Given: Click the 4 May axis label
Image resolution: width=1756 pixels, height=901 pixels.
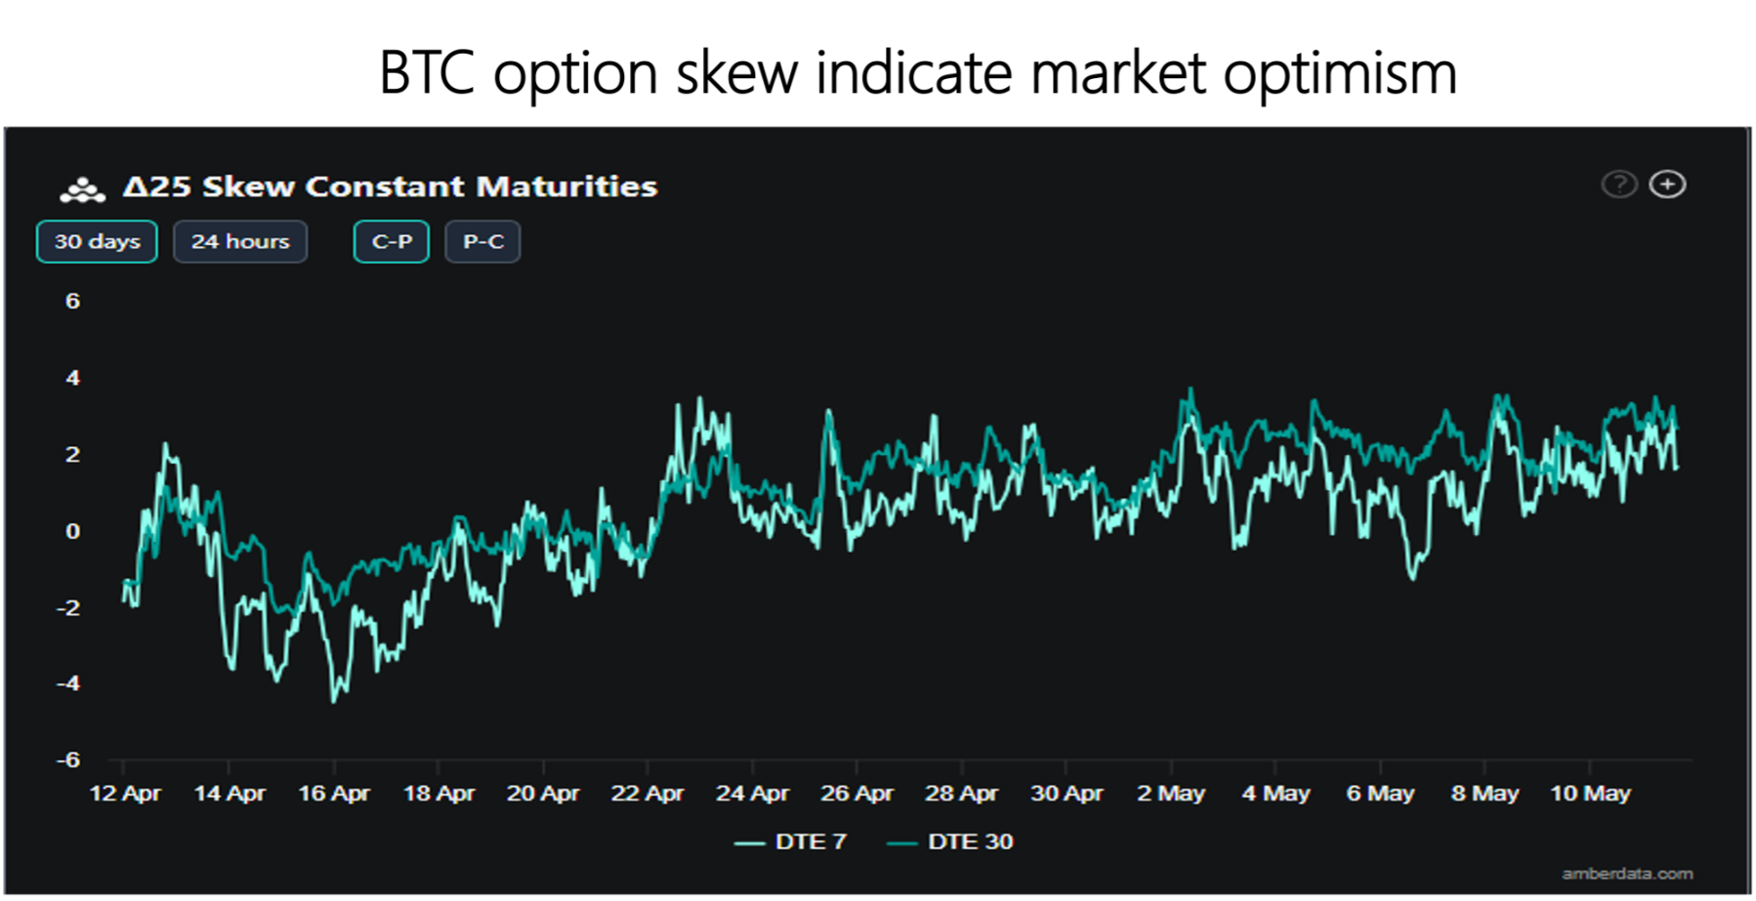Looking at the screenshot, I should (1275, 794).
